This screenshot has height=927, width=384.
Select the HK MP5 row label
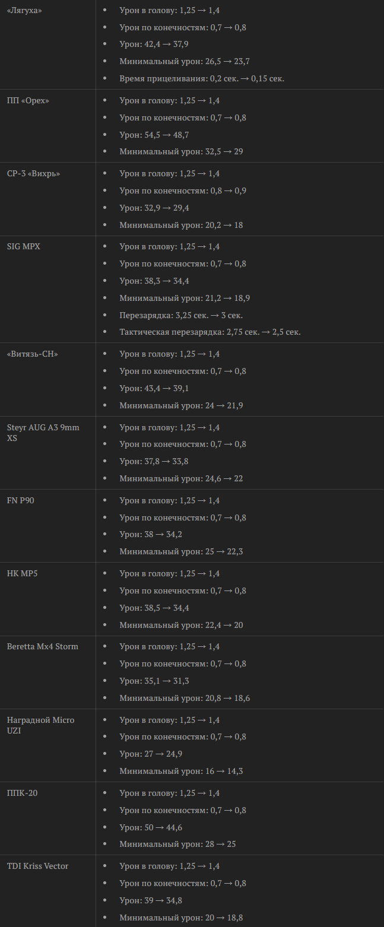tap(22, 573)
